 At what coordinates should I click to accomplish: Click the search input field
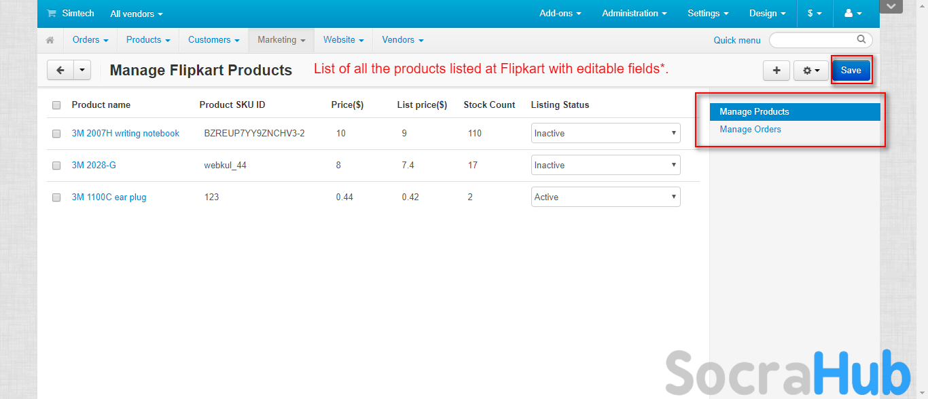pos(813,40)
